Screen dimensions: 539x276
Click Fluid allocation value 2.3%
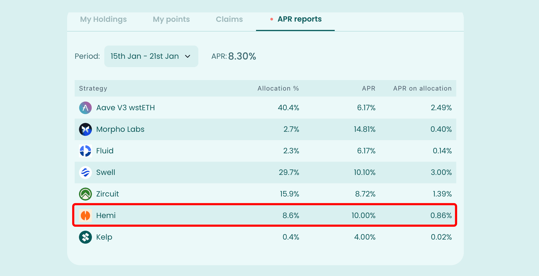click(291, 151)
